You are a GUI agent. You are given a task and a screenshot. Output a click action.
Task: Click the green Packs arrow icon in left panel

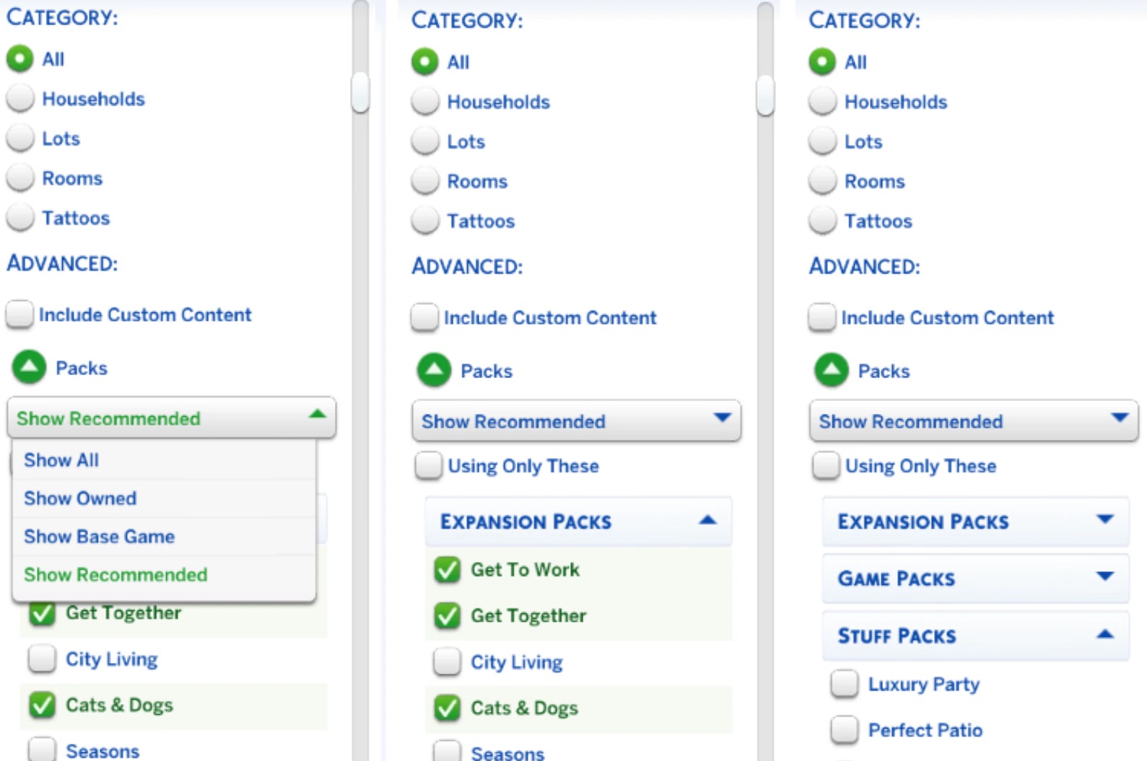coord(29,367)
